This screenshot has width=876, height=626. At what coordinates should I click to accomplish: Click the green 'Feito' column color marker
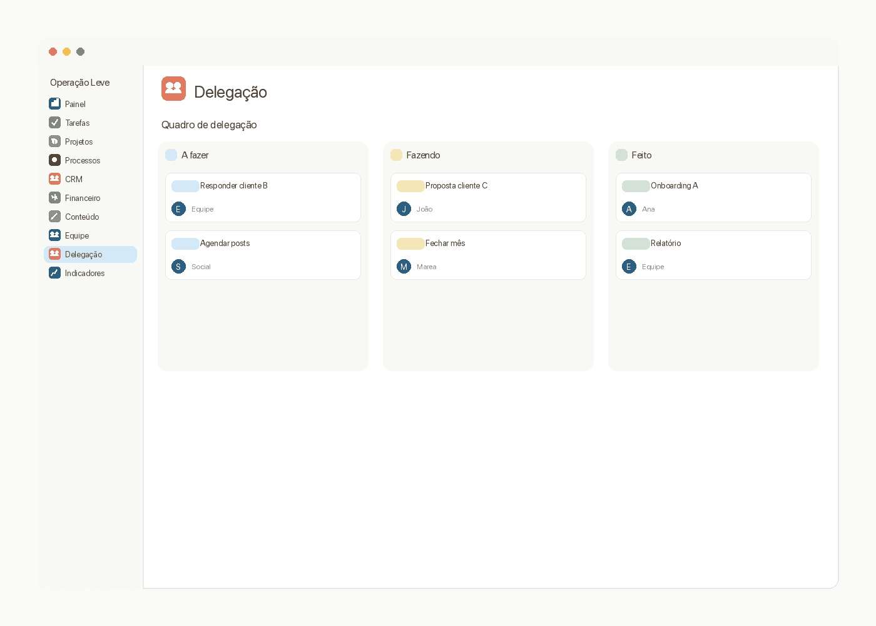(x=621, y=155)
